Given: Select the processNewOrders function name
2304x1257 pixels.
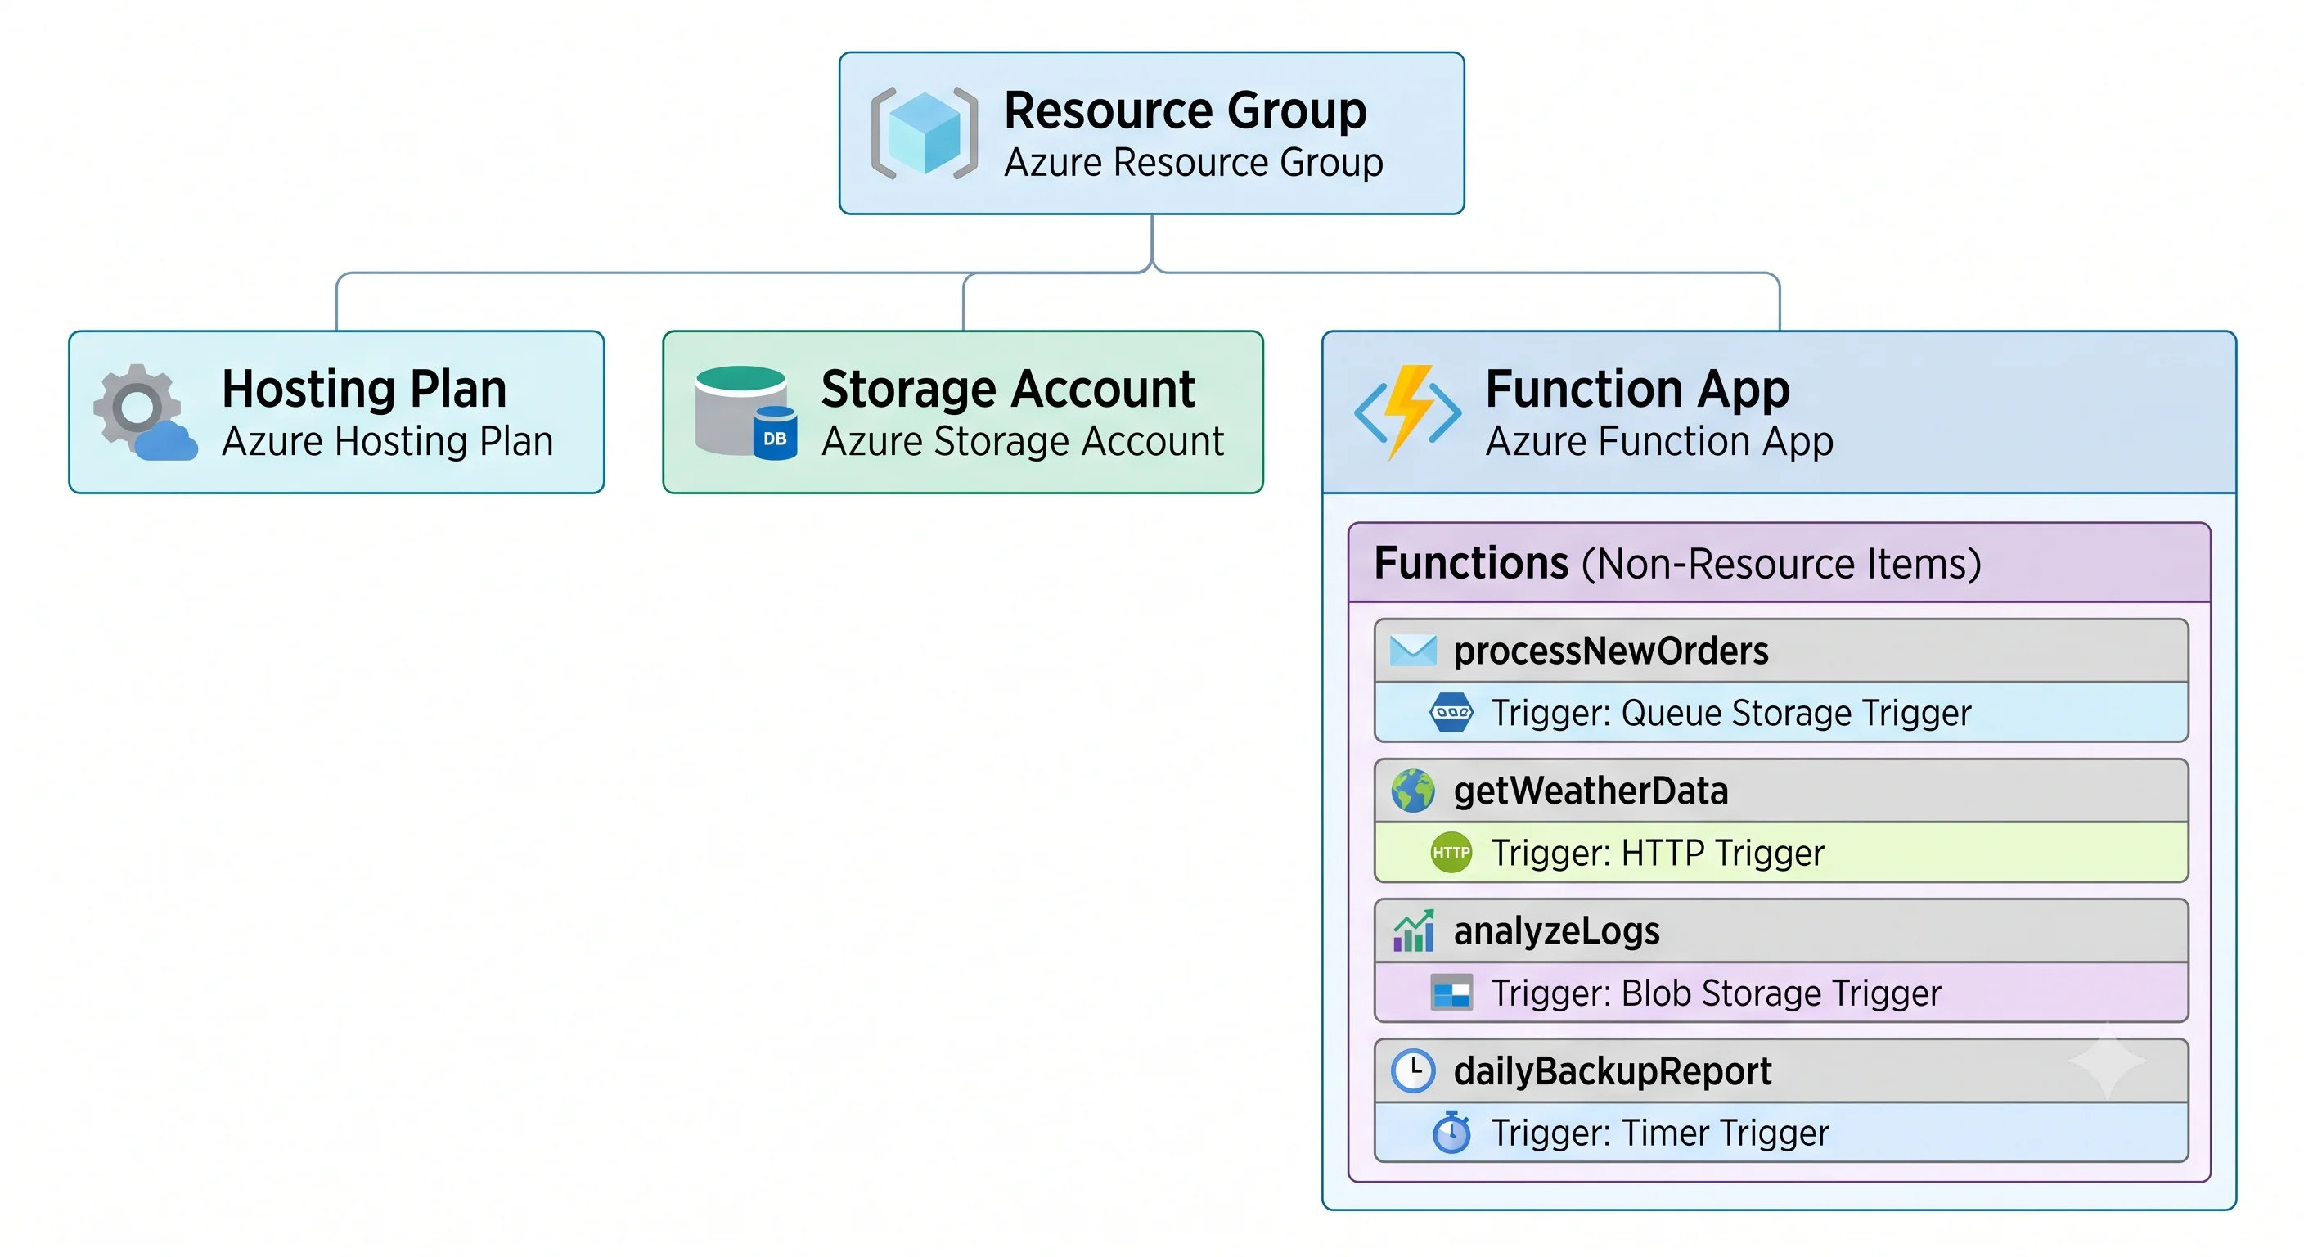Looking at the screenshot, I should (x=1611, y=651).
